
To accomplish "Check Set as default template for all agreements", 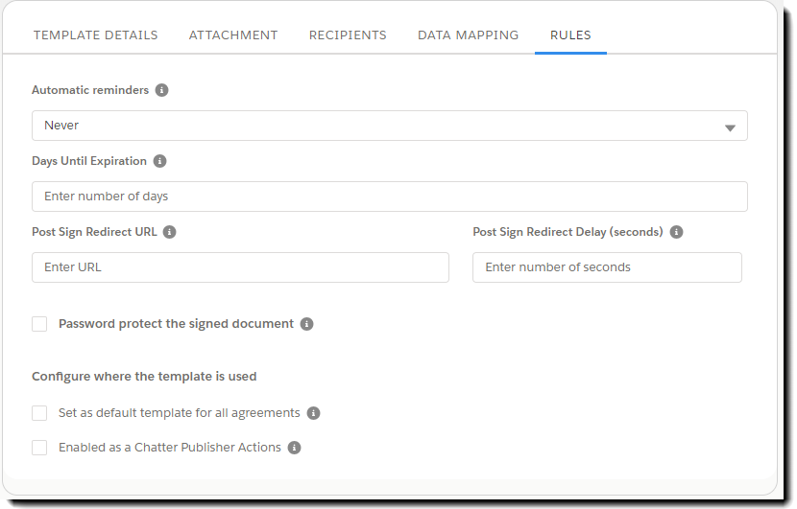I will [x=39, y=413].
